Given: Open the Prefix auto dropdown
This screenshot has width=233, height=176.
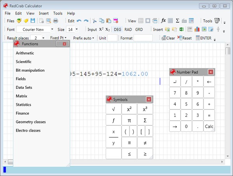Looking at the screenshot, I should click(x=83, y=38).
